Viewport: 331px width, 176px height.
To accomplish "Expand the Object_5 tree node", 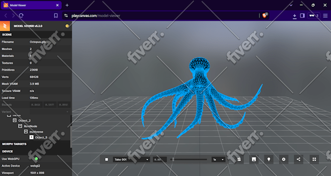I will tap(32, 137).
